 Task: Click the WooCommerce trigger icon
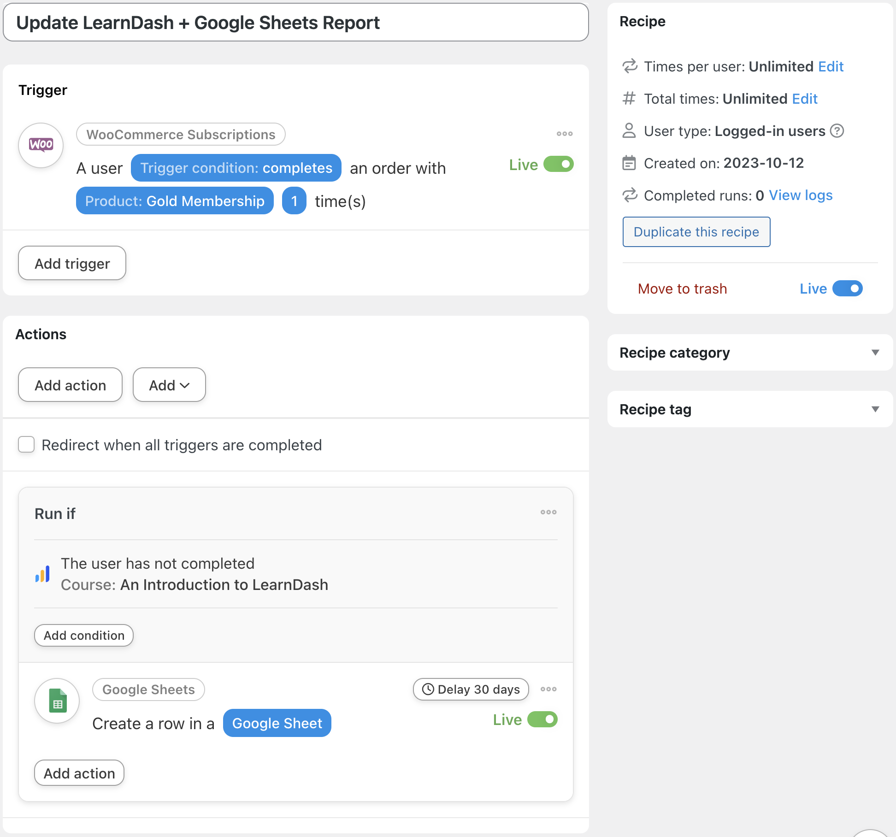[41, 145]
